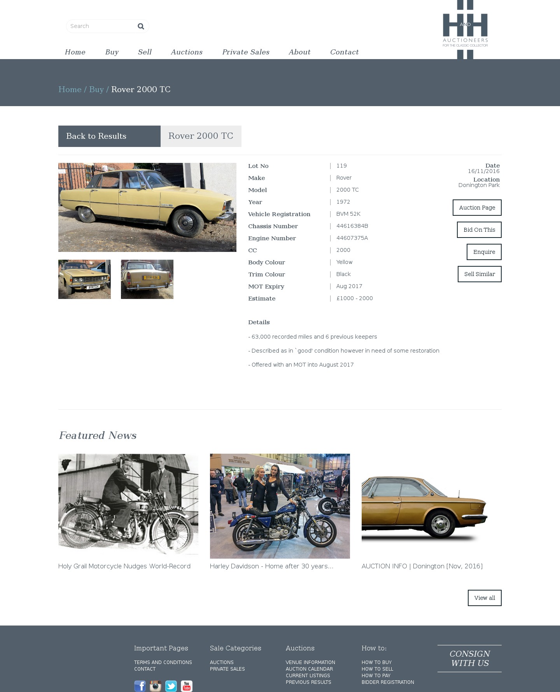
Task: Open the Auctions menu item
Action: (187, 52)
